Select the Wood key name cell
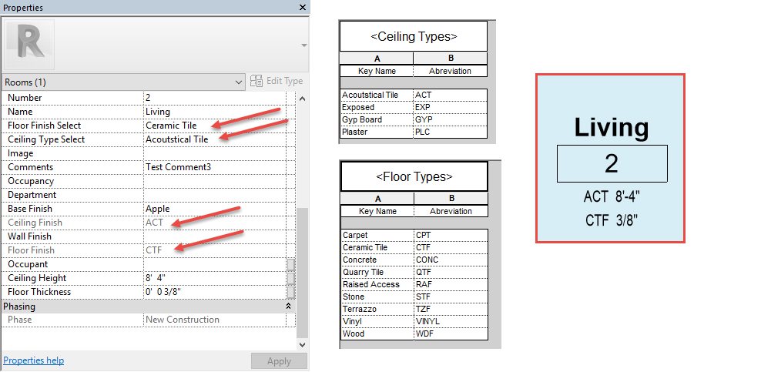This screenshot has height=372, width=761. tap(377, 333)
